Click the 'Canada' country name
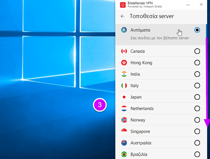Image resolution: width=210 pixels, height=159 pixels. pyautogui.click(x=137, y=51)
